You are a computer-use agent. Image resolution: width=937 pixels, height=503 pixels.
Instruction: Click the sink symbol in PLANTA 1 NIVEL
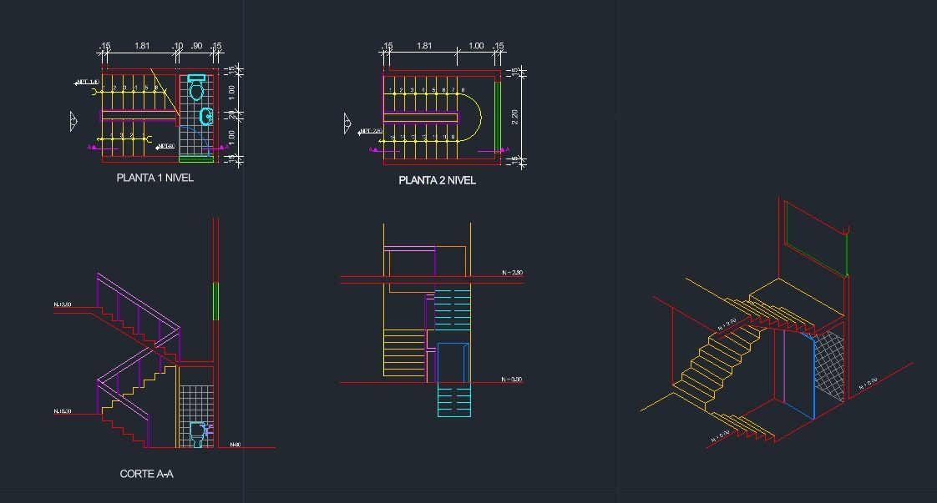(205, 116)
